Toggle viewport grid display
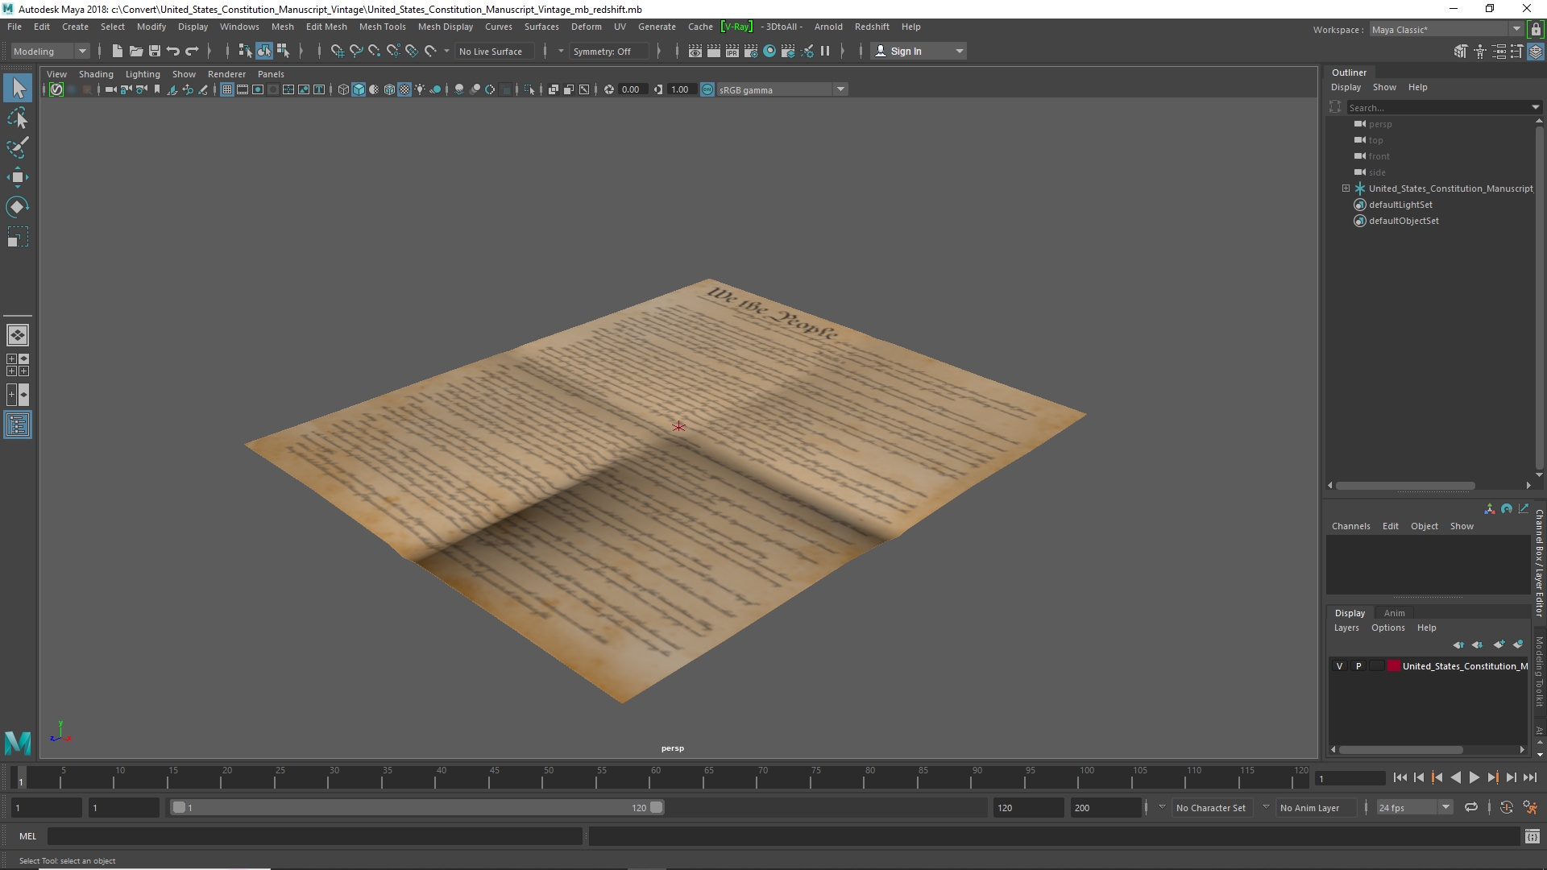1547x870 pixels. (x=227, y=89)
